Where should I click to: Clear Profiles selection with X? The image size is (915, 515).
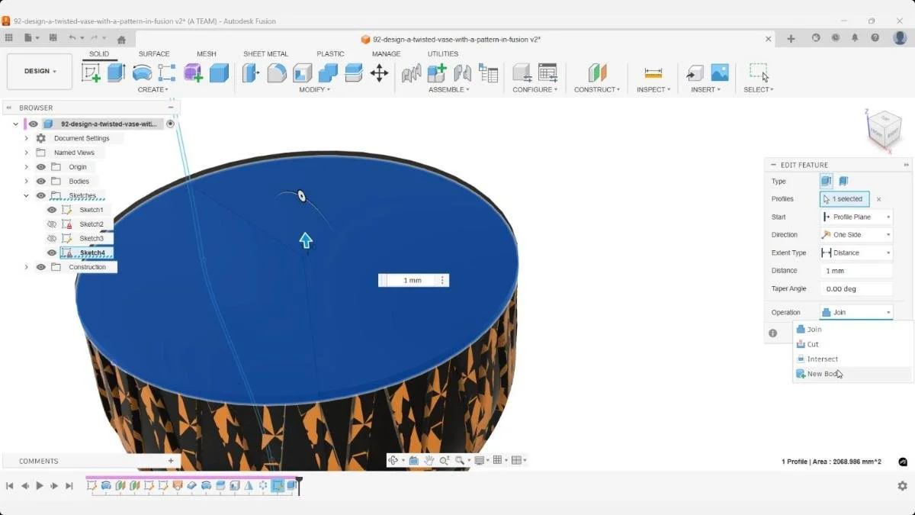(878, 199)
